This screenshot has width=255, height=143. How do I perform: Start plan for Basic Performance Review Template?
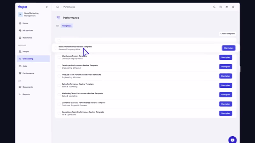229,48
